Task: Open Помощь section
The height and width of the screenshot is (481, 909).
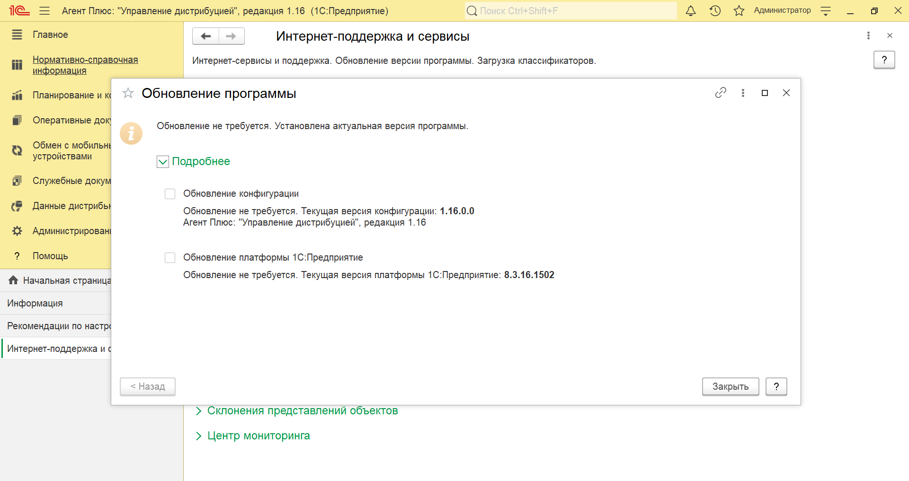Action: [50, 256]
